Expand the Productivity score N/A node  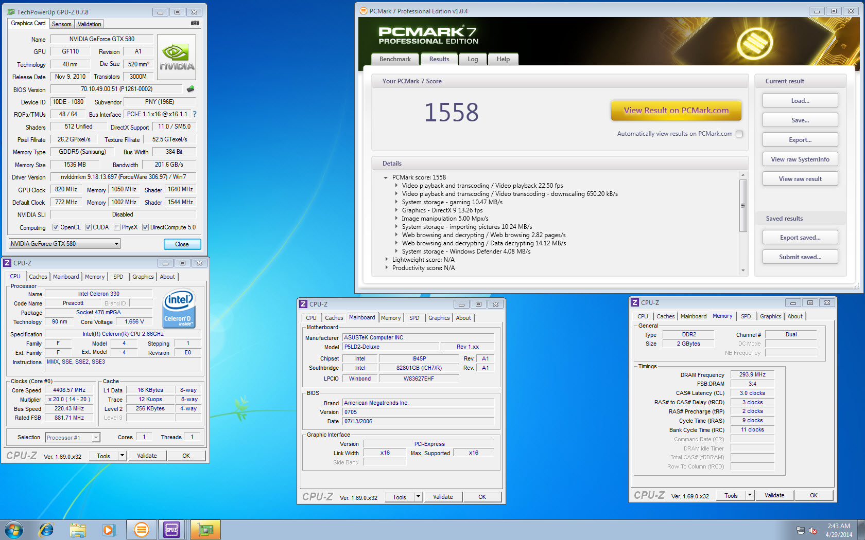click(x=386, y=268)
